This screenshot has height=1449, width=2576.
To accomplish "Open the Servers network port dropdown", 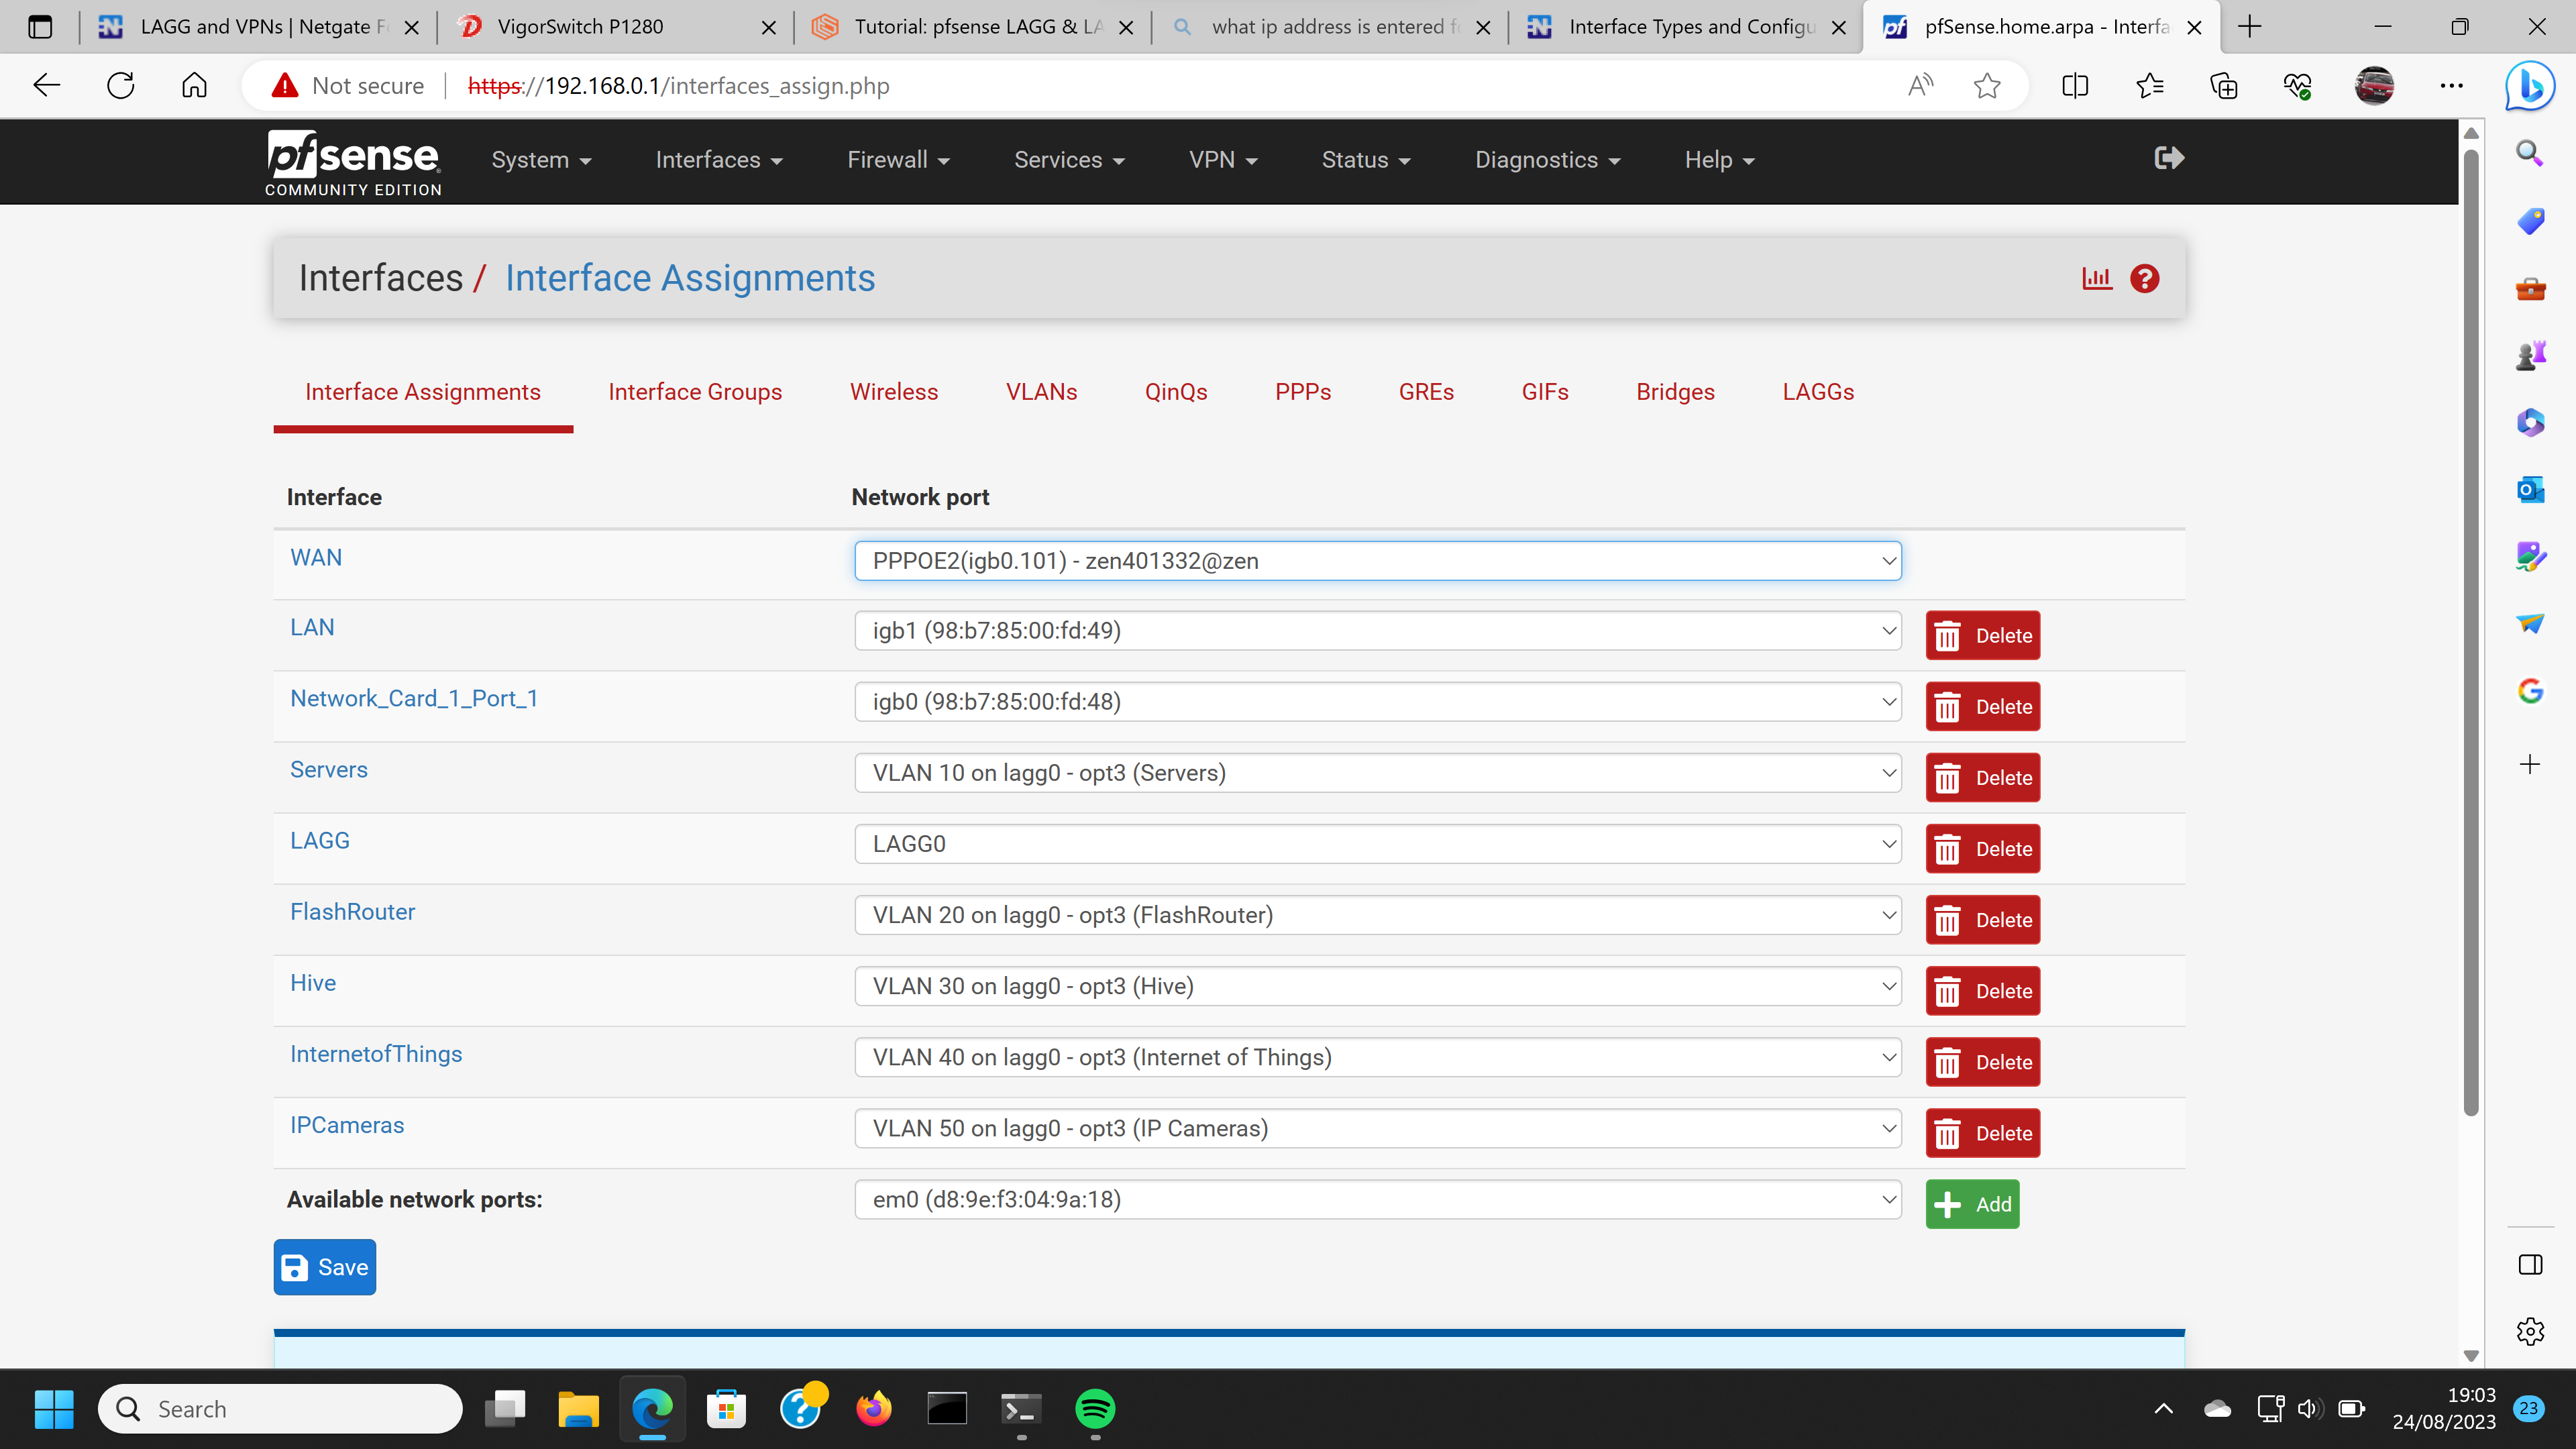I will click(1378, 773).
